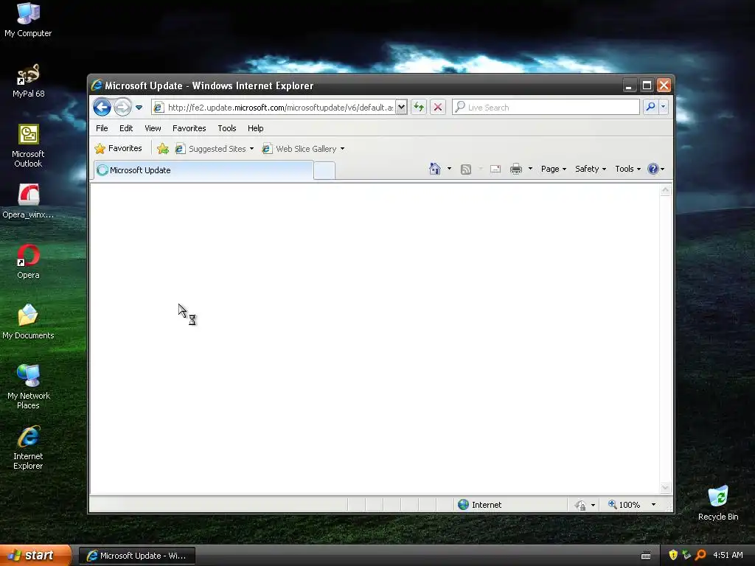Click the on-screen keyboard tray icon
Image resolution: width=755 pixels, height=566 pixels.
(x=646, y=556)
